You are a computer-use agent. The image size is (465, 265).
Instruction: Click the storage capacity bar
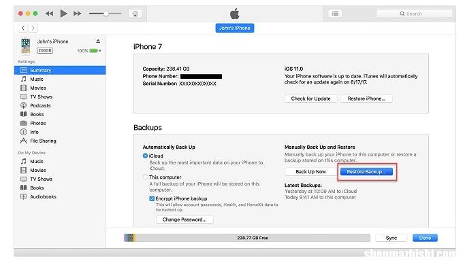247,238
